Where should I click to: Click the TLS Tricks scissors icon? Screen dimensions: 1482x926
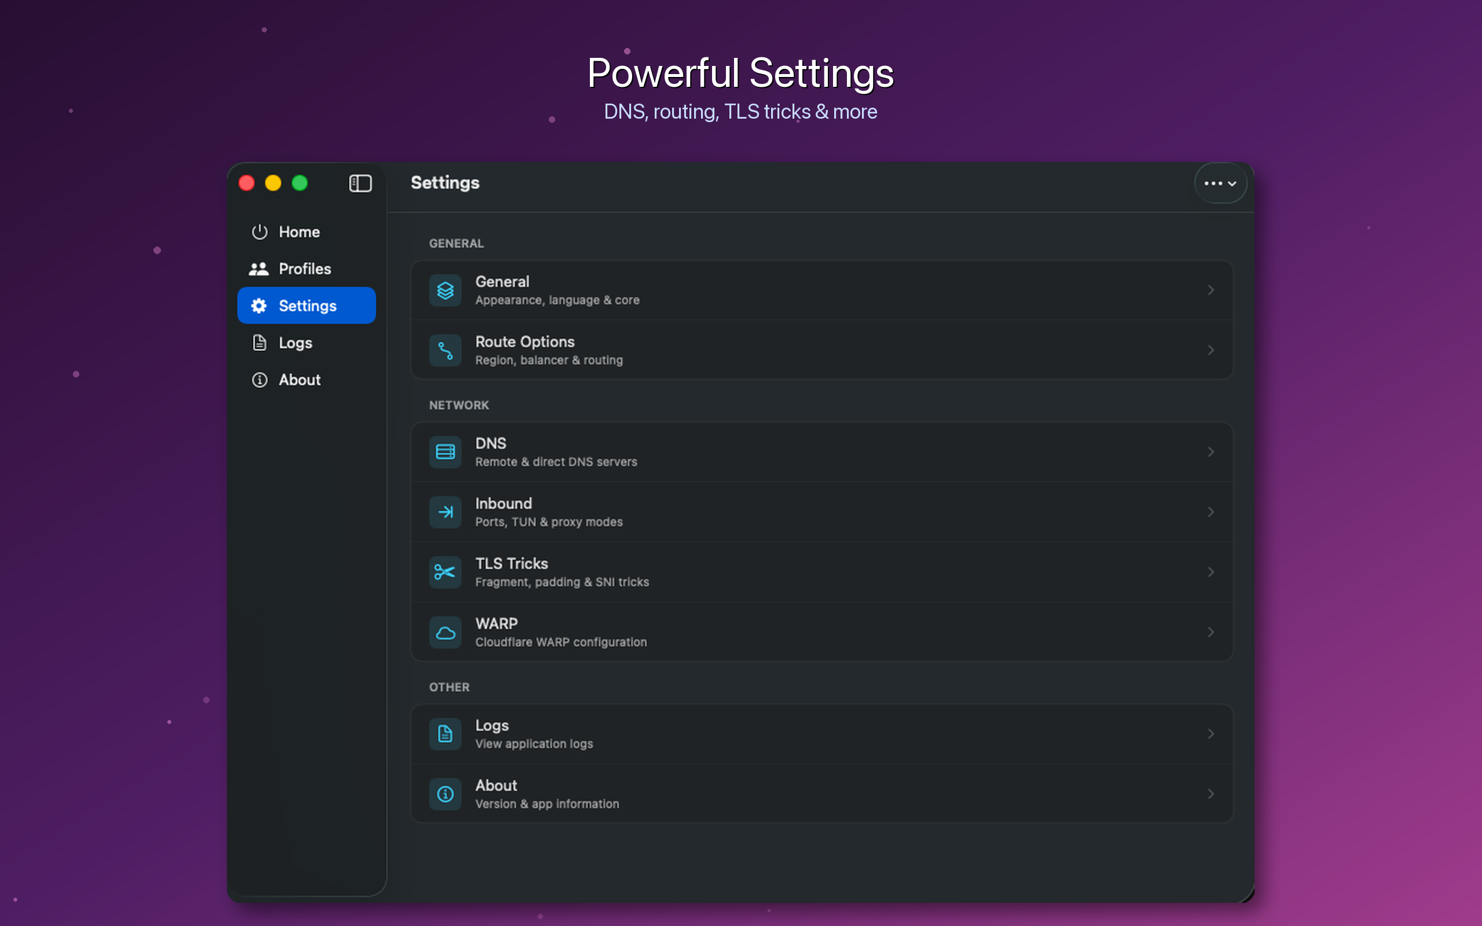click(x=445, y=572)
